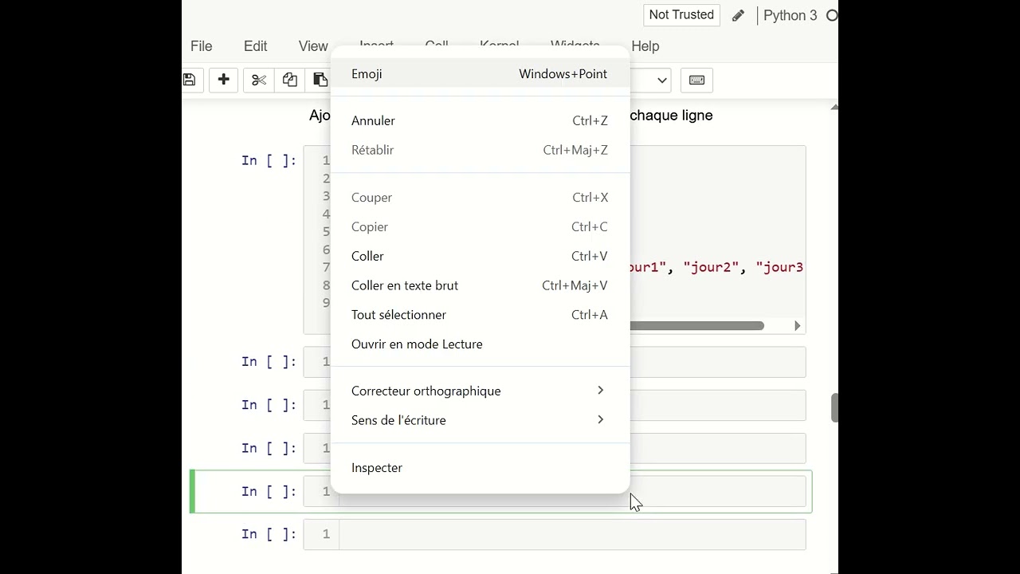Click the pencil edit mode icon
This screenshot has height=574, width=1020.
739,15
